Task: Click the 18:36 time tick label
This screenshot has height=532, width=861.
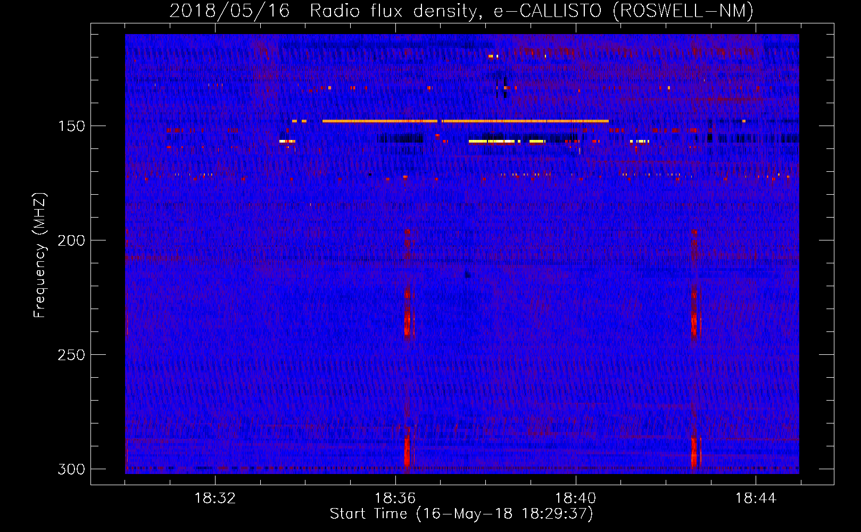Action: (x=395, y=498)
